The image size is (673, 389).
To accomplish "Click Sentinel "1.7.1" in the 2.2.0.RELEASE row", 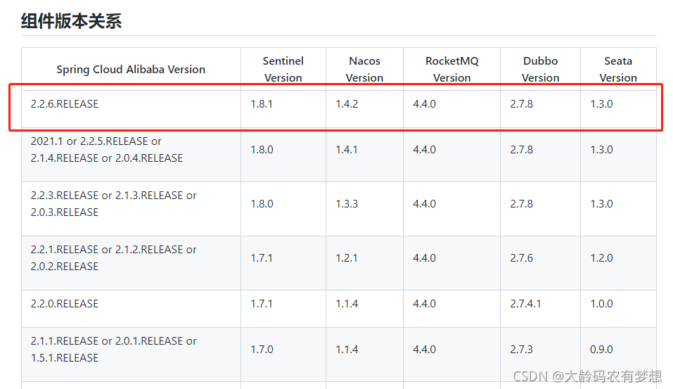I will (x=262, y=304).
